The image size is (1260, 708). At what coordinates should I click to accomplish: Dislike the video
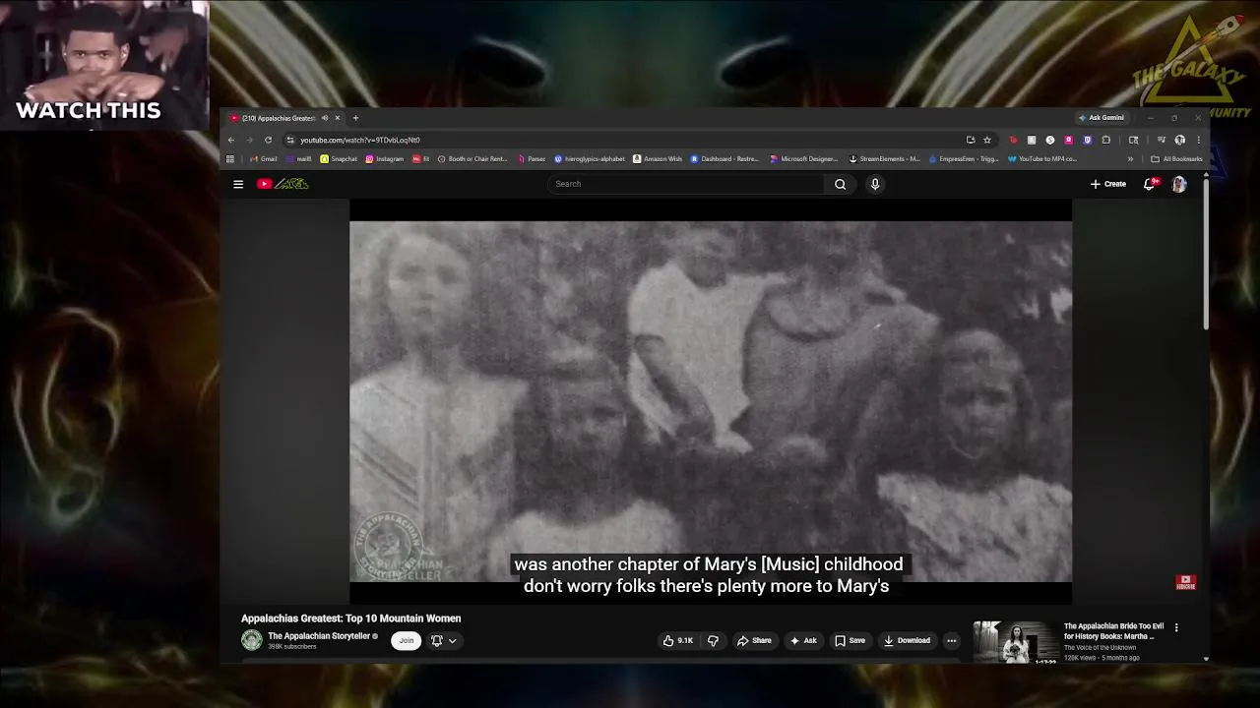713,640
